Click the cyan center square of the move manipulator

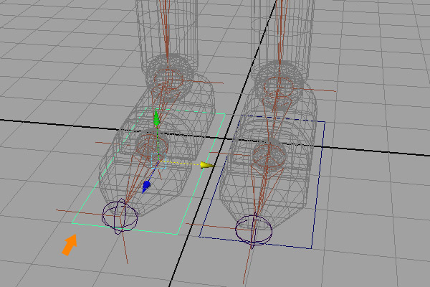[159, 161]
